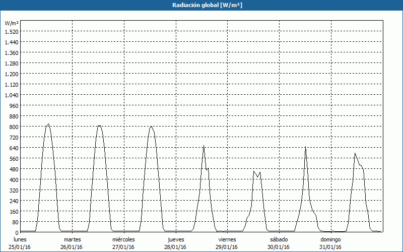The width and height of the screenshot is (403, 252).
Task: Click the 'miércoles' day label
Action: (123, 239)
